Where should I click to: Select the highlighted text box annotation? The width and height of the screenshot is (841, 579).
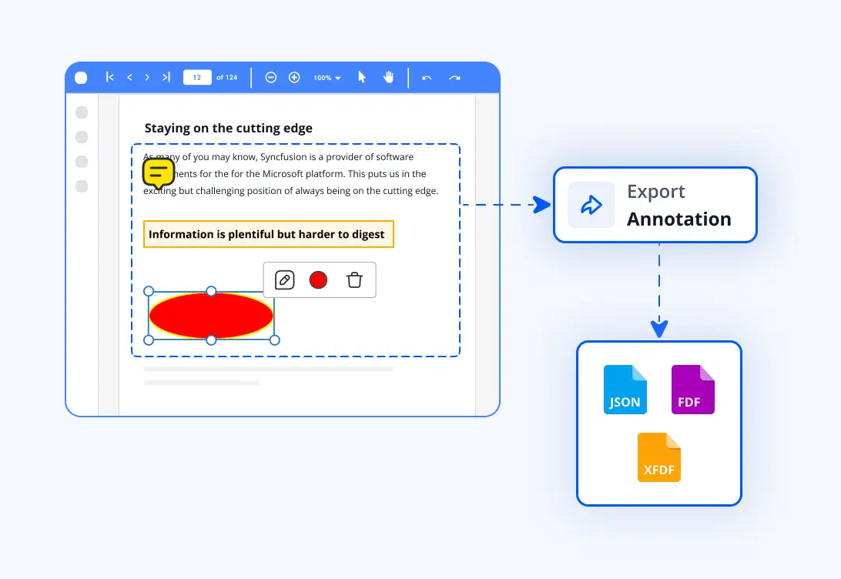[268, 234]
